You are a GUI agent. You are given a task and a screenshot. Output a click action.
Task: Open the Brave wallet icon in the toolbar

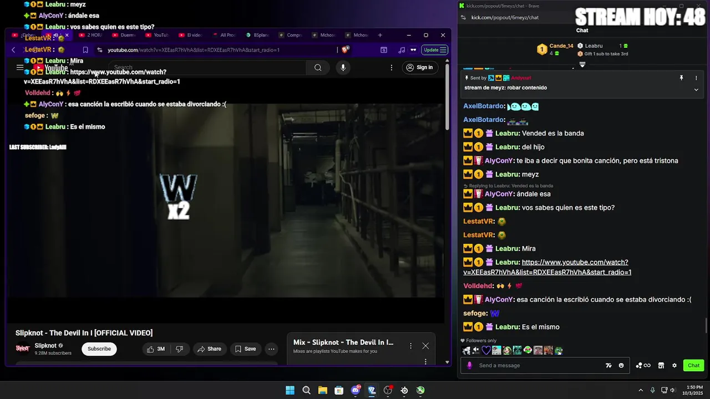[x=413, y=50]
